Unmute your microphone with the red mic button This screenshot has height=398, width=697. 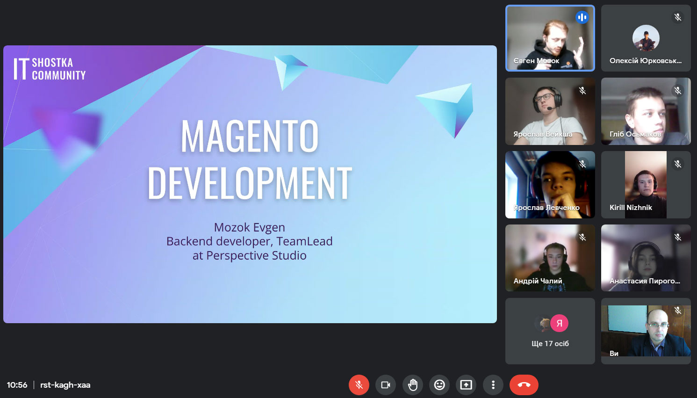point(359,385)
